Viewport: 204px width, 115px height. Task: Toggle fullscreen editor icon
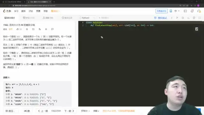point(200,18)
